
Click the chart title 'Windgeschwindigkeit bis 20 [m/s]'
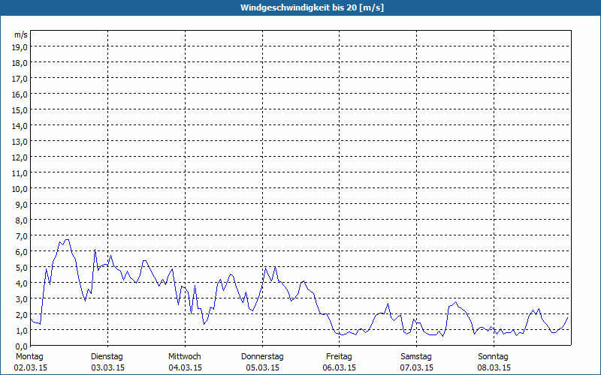(312, 7)
